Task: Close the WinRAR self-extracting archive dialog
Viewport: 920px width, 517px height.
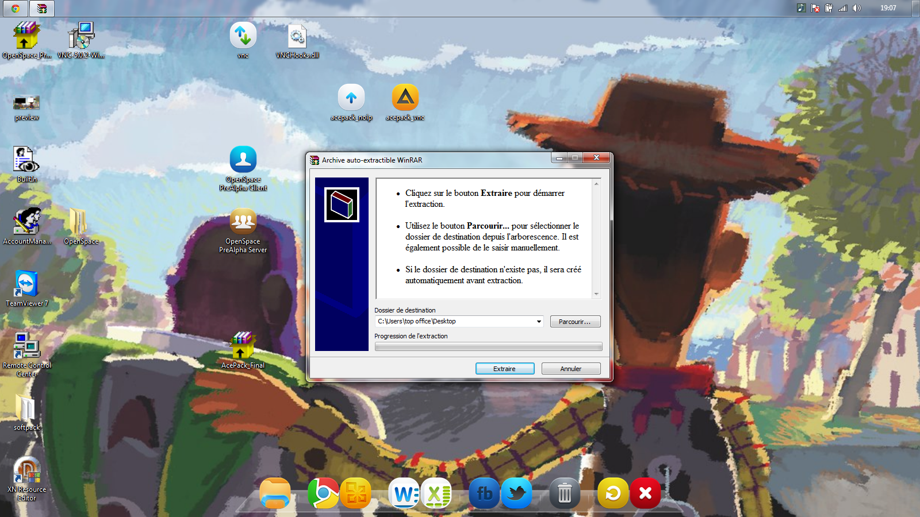Action: [x=596, y=157]
